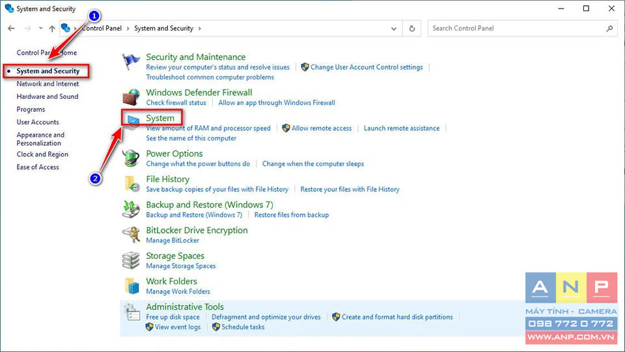Click the Backup and Restore icon
Viewport: 625px width, 352px height.
pyautogui.click(x=131, y=210)
